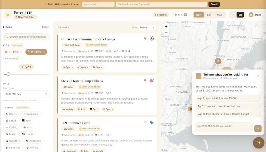Open FIAF Summer Camp title

tap(76, 123)
